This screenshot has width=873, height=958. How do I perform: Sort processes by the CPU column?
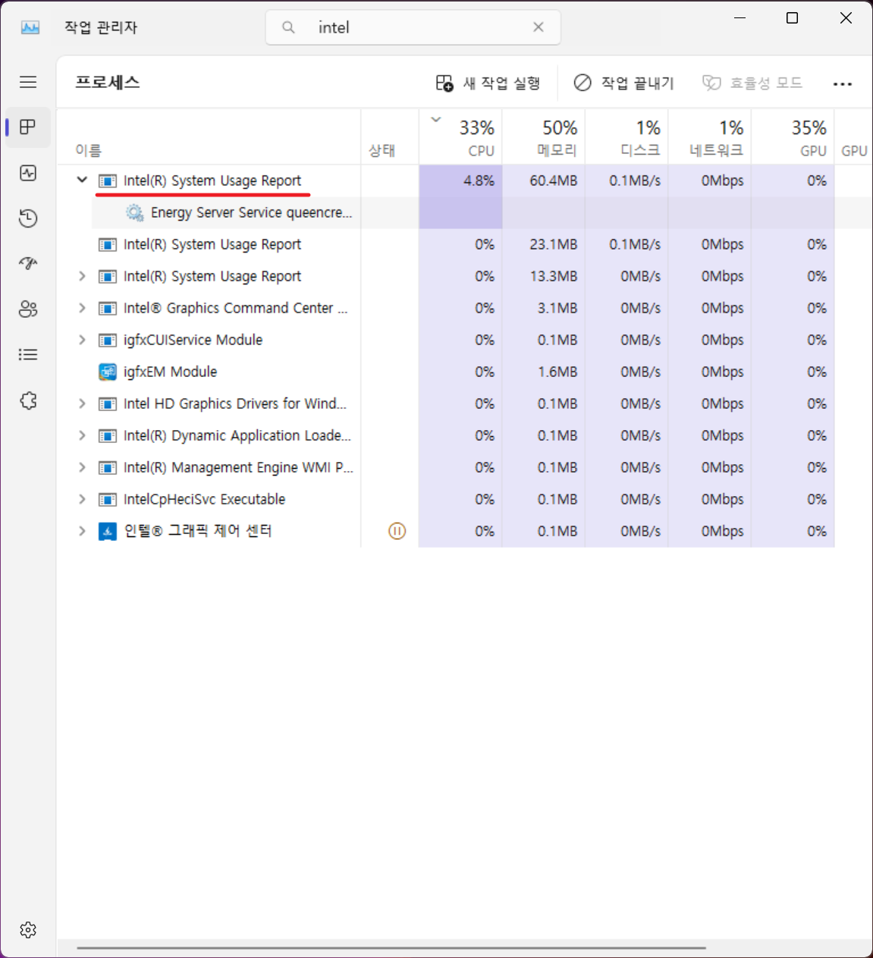click(470, 137)
